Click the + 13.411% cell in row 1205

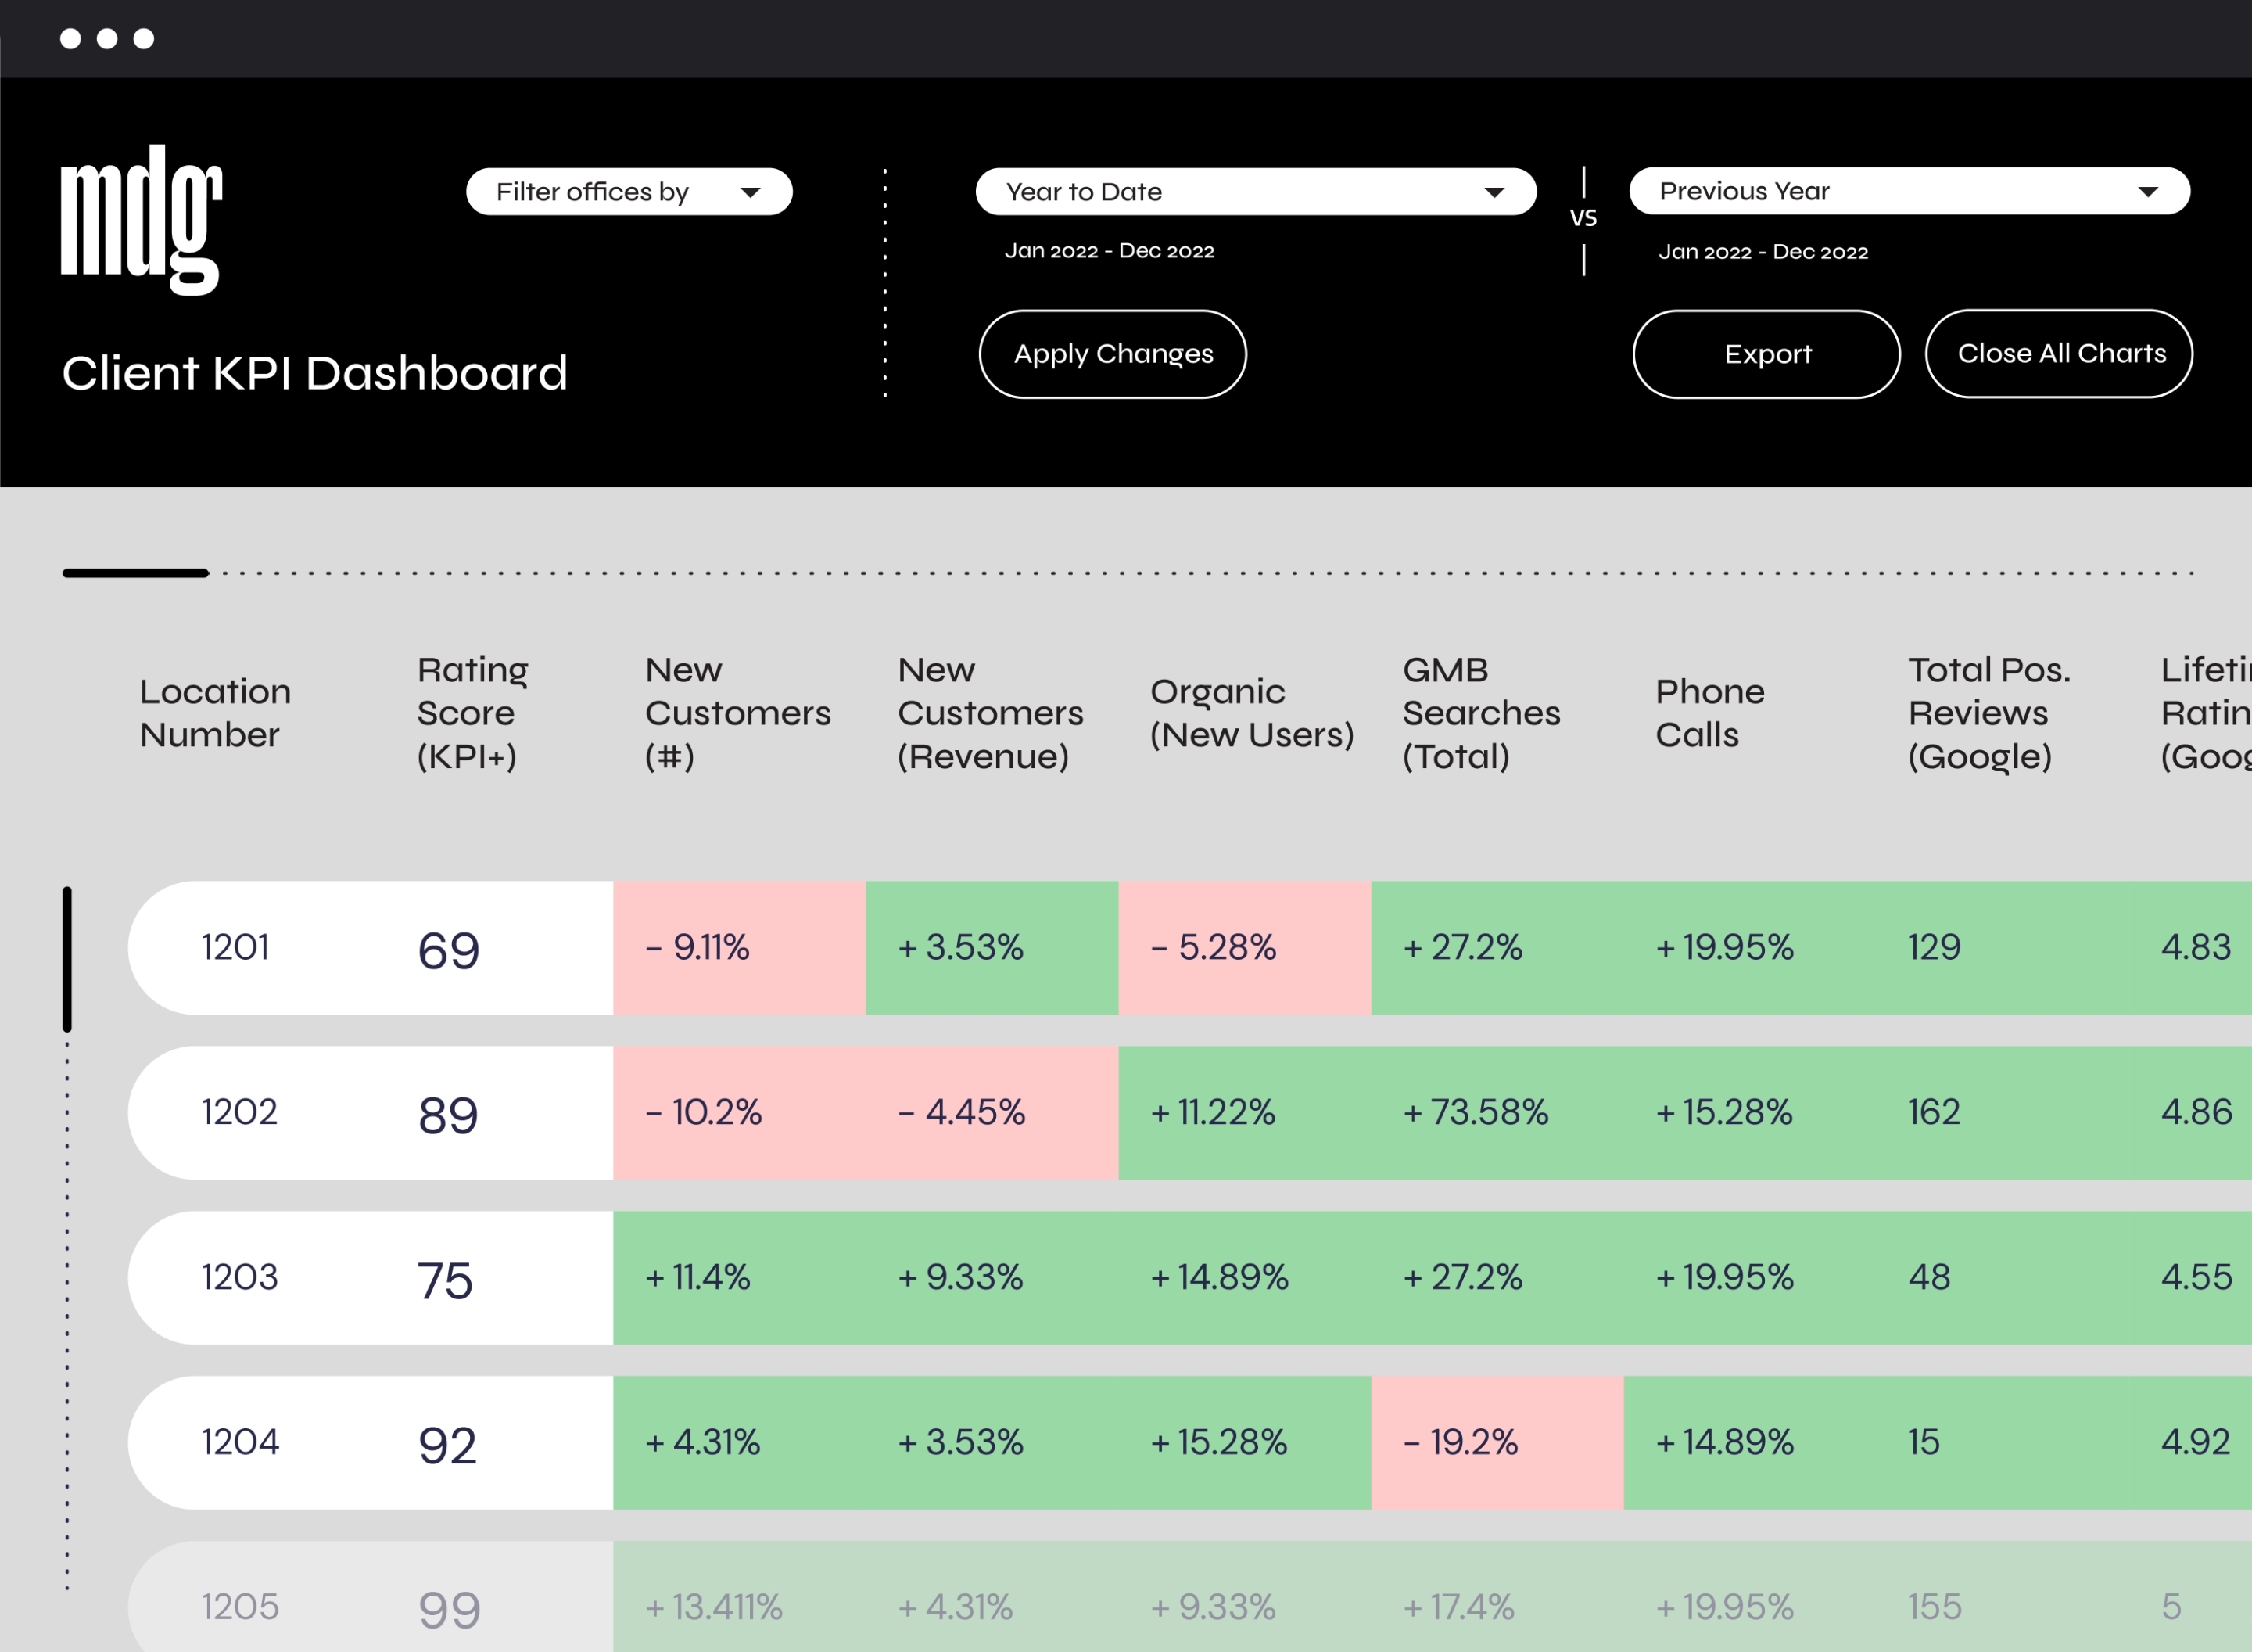tap(739, 1597)
